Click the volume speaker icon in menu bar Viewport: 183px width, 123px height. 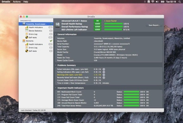[x=157, y=2]
